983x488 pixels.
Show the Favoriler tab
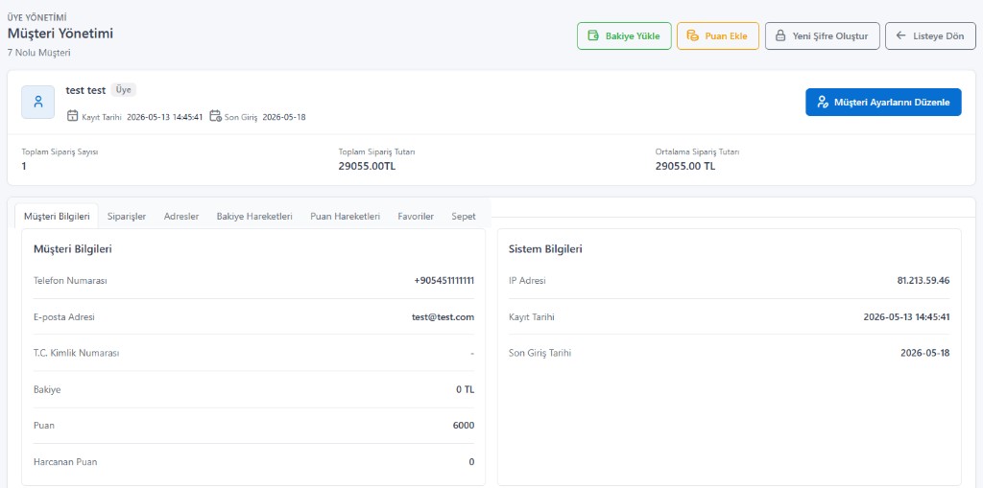pos(416,216)
